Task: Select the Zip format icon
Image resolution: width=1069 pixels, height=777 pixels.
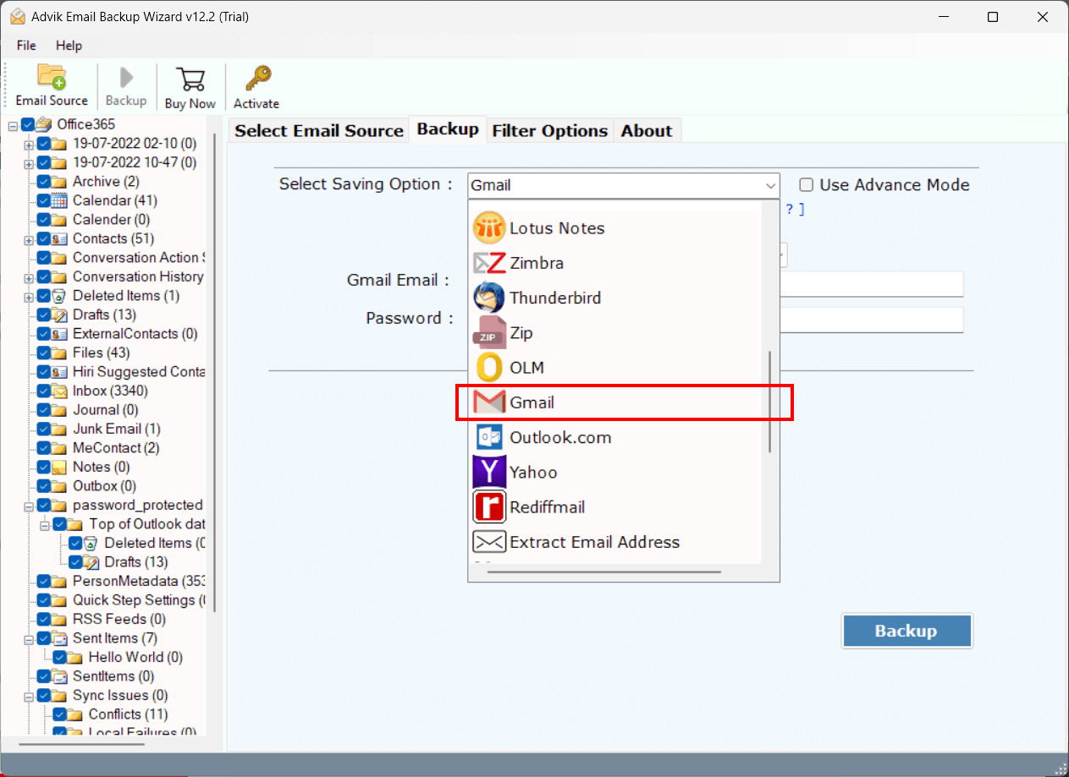Action: [489, 332]
